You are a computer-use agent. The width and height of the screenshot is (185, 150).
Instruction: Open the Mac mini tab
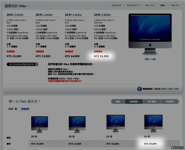(150, 5)
